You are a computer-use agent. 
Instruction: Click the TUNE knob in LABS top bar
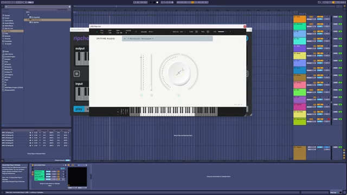click(x=196, y=32)
